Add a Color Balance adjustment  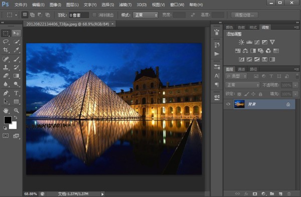[245, 50]
